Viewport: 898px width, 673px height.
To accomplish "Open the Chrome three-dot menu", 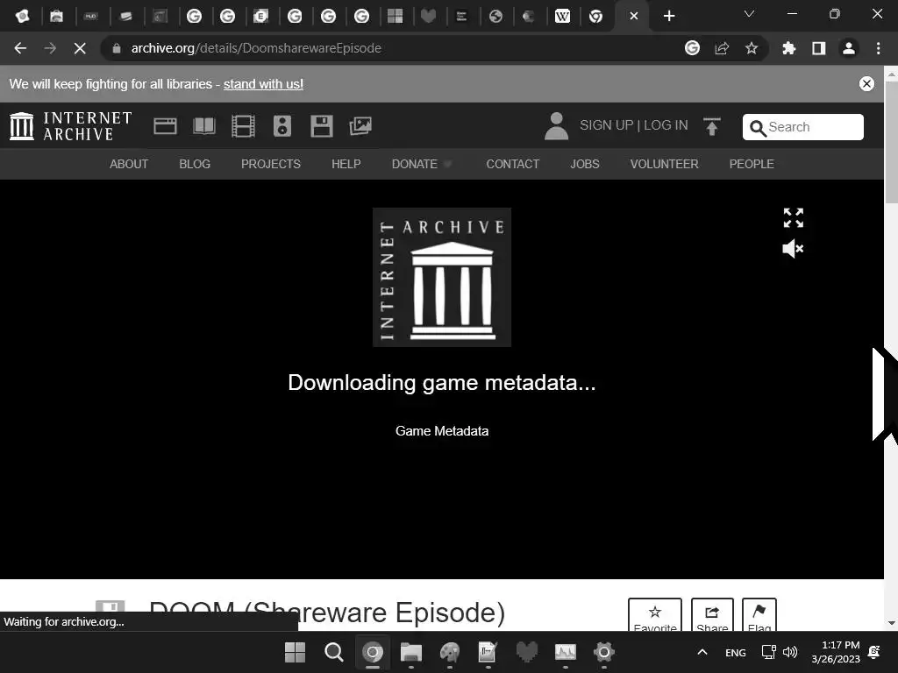I will 879,49.
